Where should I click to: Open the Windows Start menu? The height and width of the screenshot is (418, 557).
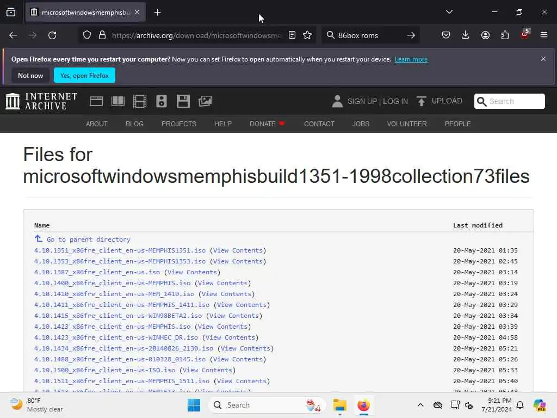(194, 405)
